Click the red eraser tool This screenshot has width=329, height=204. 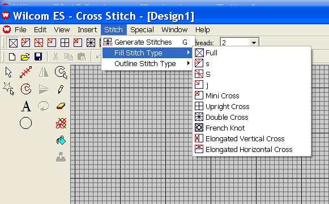point(61,106)
